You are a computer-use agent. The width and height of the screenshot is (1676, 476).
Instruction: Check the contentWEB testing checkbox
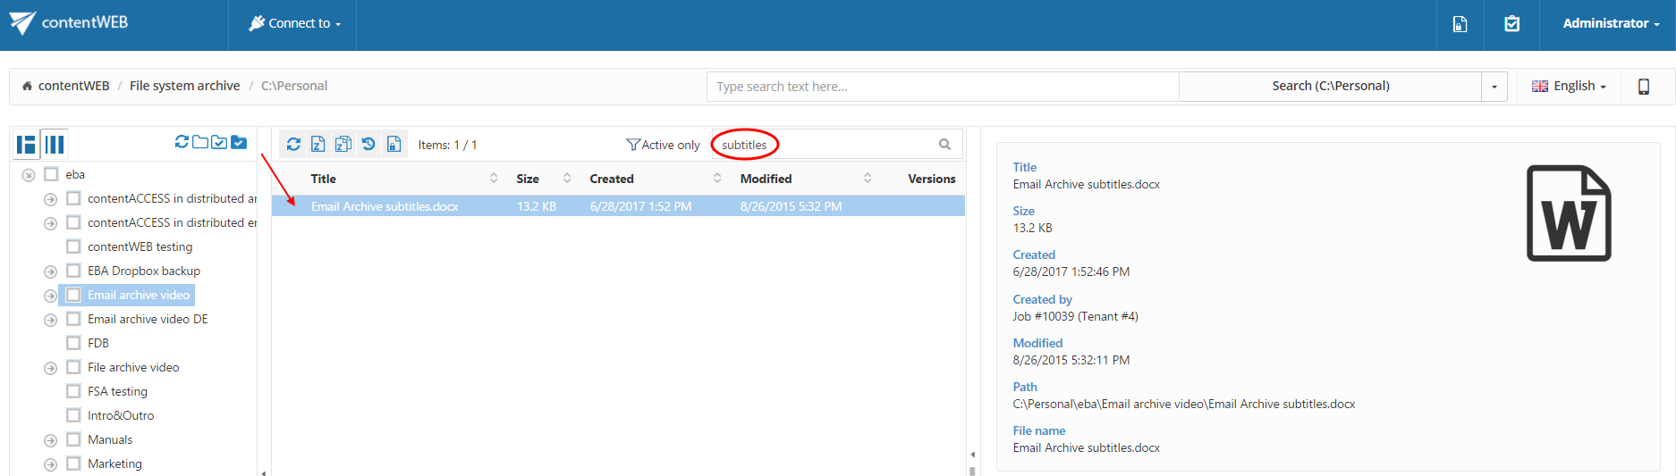pos(73,246)
